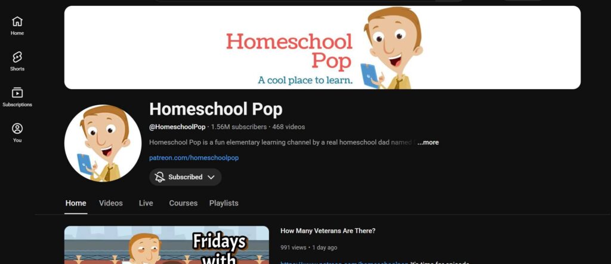Switch to the Courses tab
Image resolution: width=611 pixels, height=264 pixels.
(183, 203)
